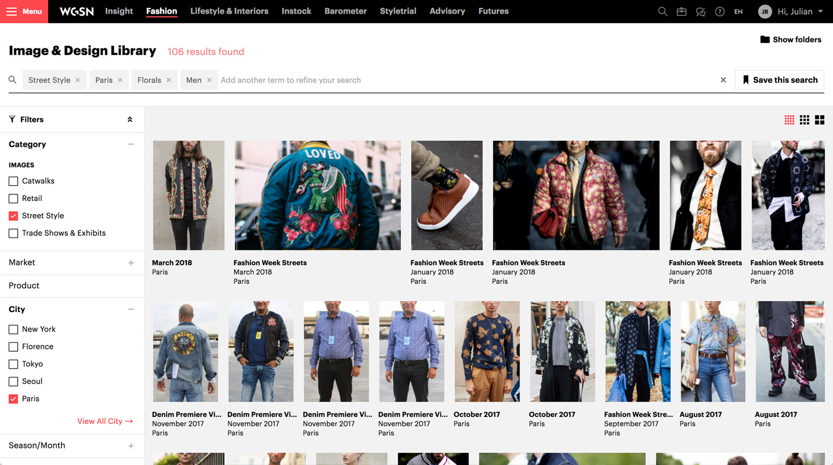Expand the Market filter section
The width and height of the screenshot is (833, 465).
coord(131,263)
